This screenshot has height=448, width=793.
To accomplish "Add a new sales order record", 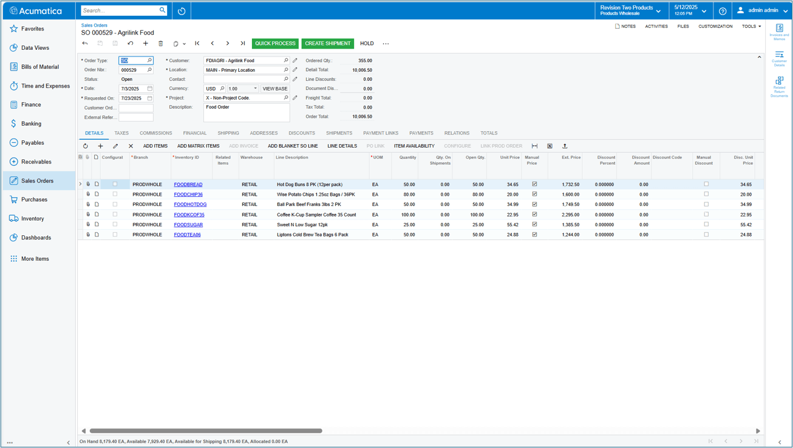I will point(146,44).
